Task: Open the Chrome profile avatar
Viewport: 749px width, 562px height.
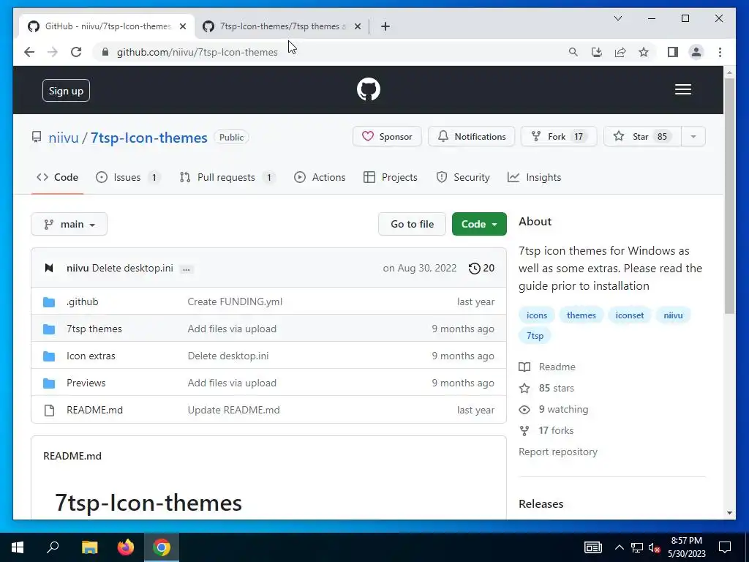Action: tap(696, 52)
